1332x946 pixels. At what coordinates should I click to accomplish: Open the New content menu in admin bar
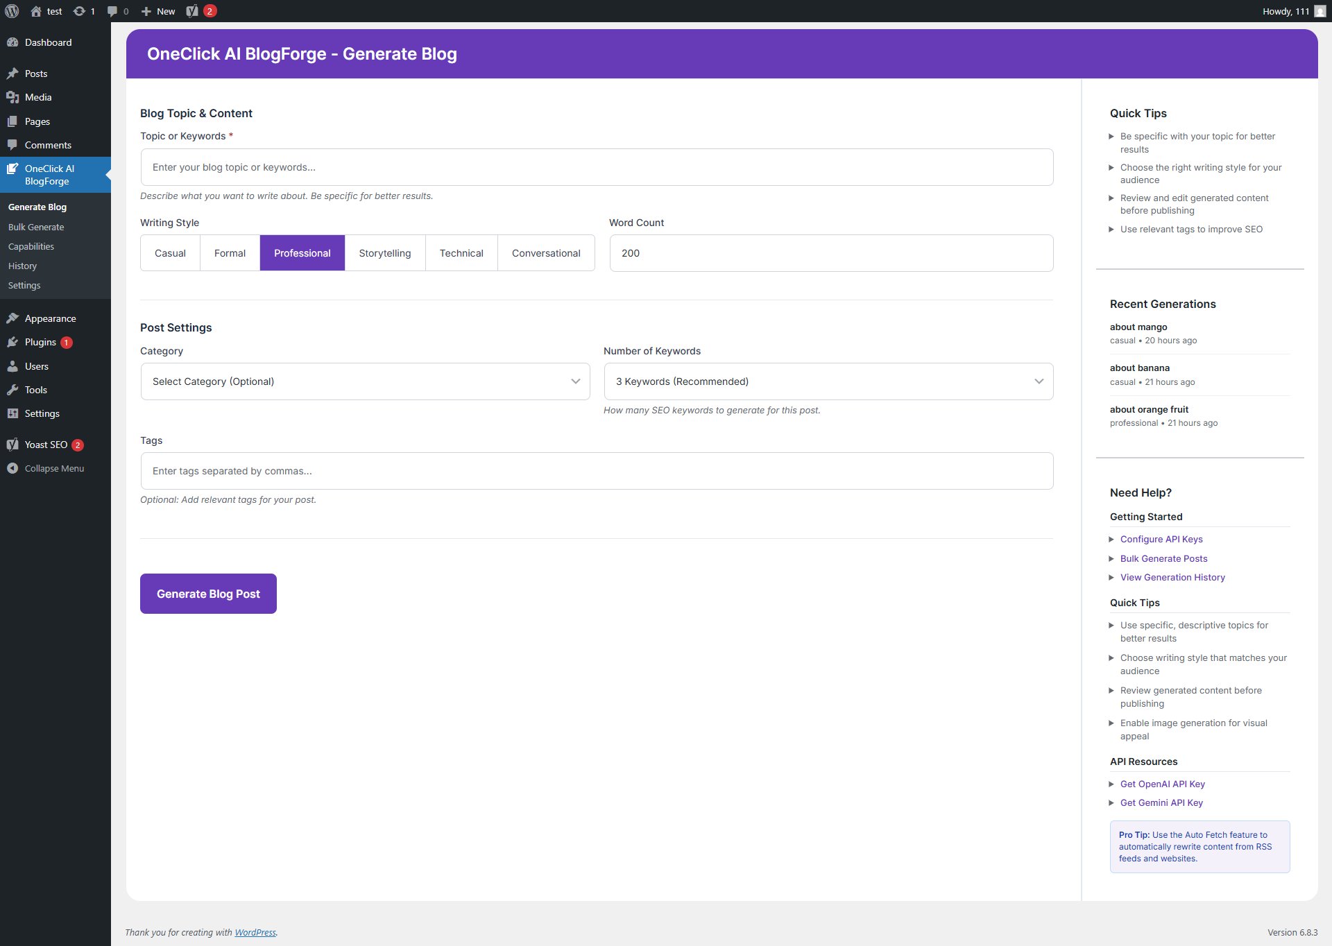[158, 11]
